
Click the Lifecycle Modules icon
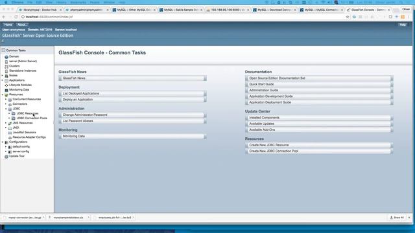click(6, 85)
